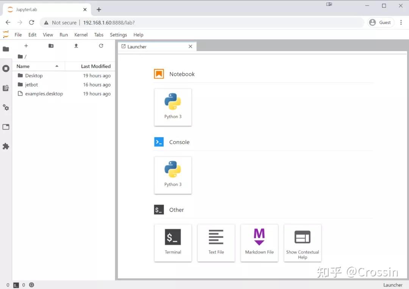Open the Tabs menu

pos(99,35)
